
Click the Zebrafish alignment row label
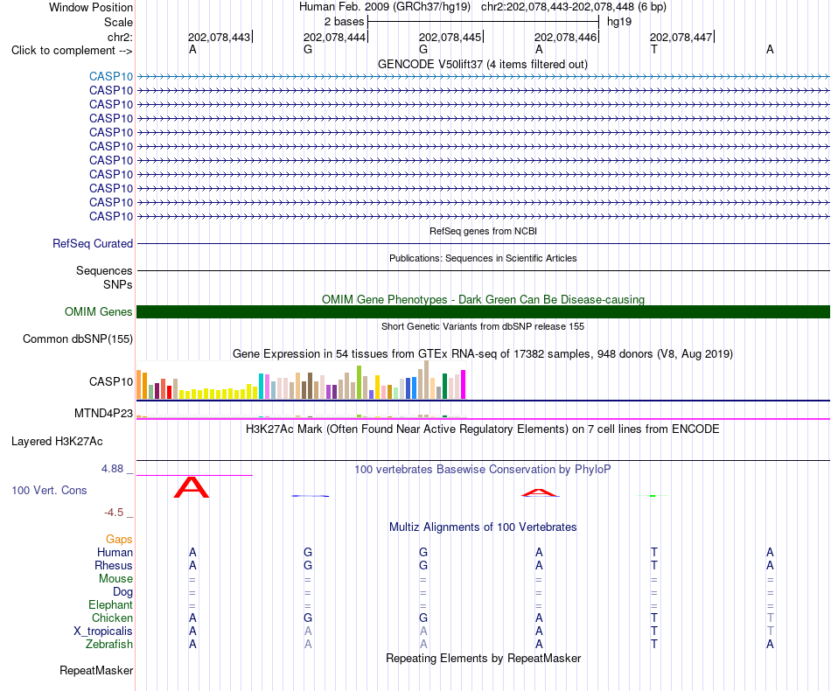coord(109,645)
